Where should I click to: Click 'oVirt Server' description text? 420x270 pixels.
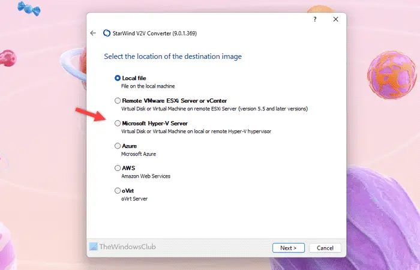coord(134,199)
